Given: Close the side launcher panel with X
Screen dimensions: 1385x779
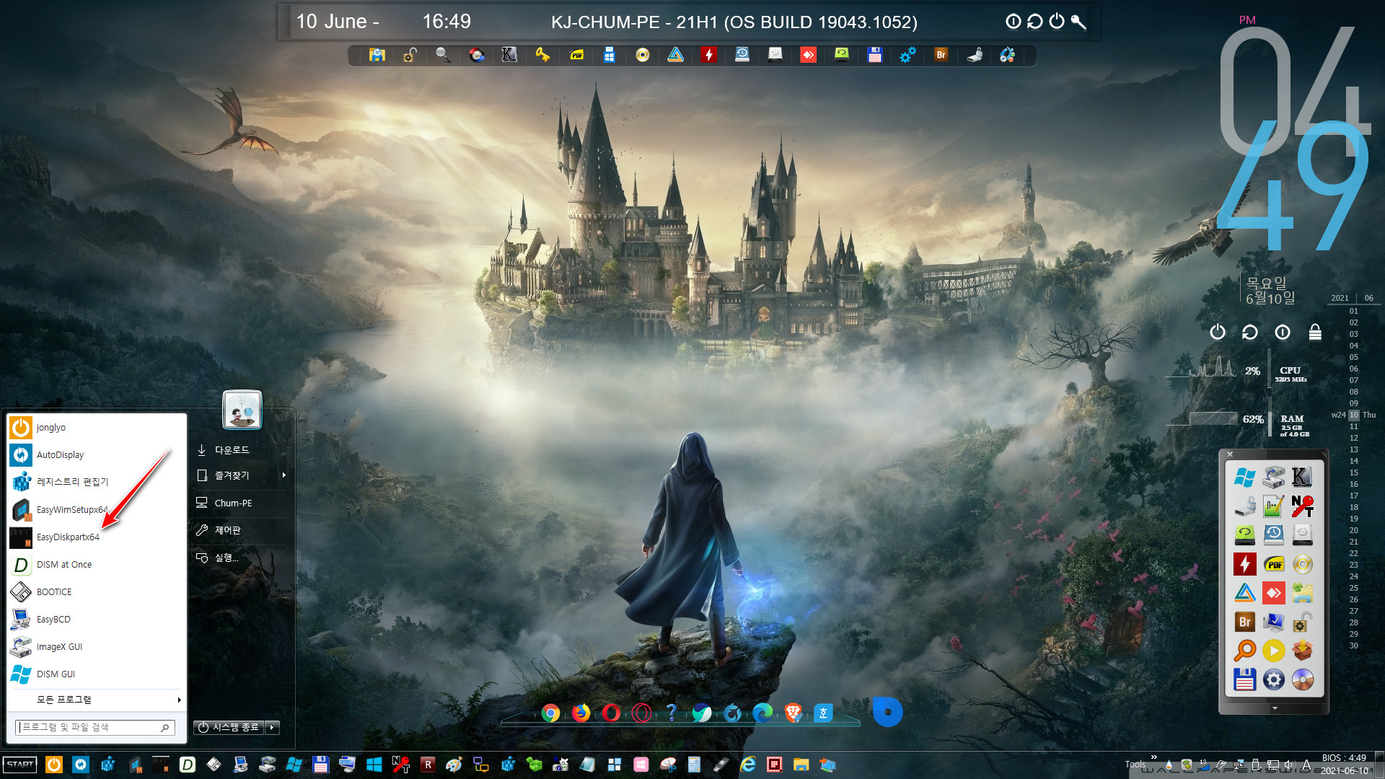Looking at the screenshot, I should coord(1230,454).
